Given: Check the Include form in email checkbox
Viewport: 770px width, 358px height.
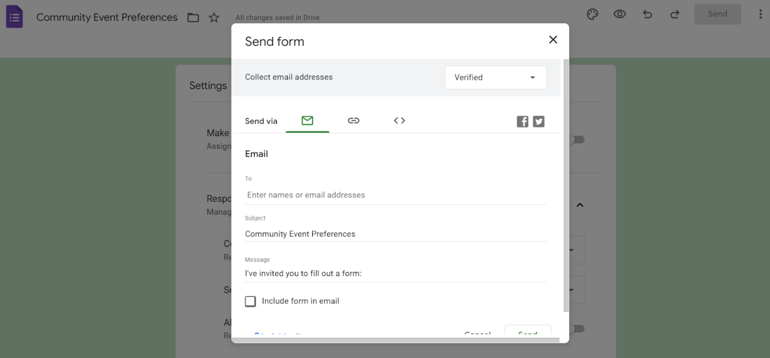Looking at the screenshot, I should click(x=250, y=301).
